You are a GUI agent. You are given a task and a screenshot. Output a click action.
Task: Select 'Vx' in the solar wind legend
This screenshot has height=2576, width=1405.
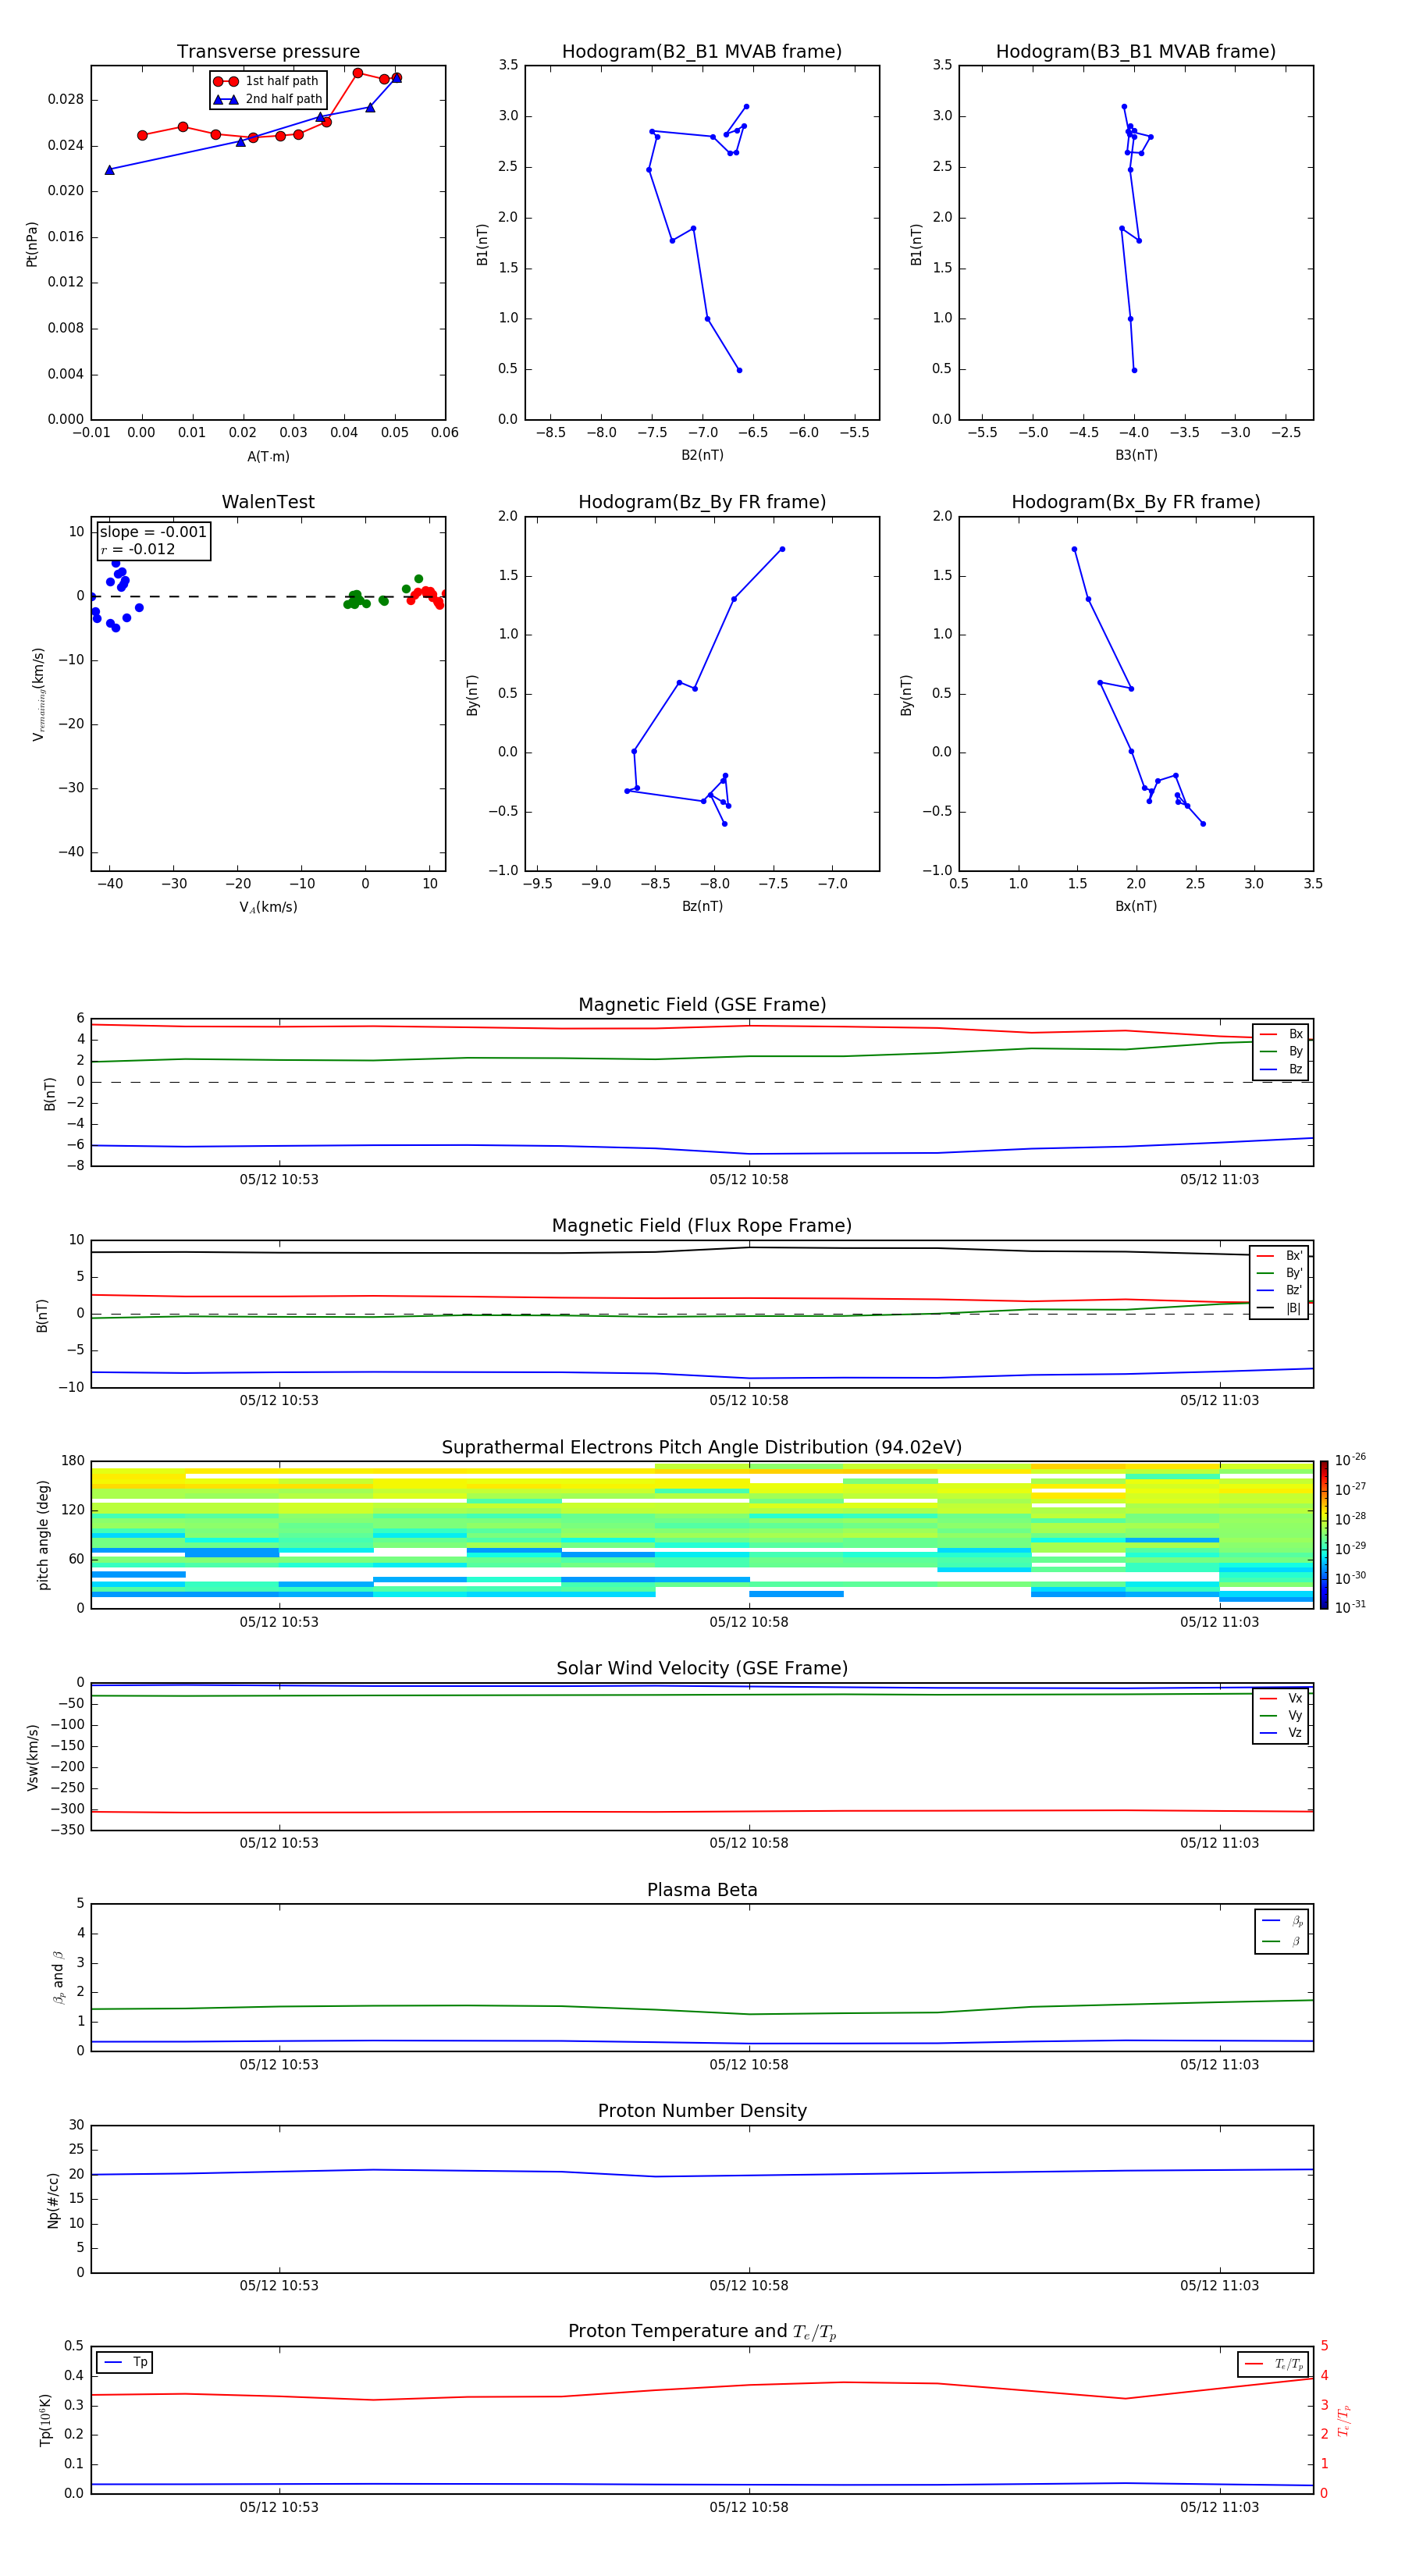(x=1281, y=1698)
